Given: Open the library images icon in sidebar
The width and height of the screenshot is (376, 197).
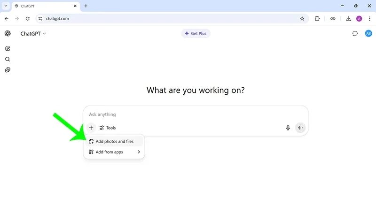Looking at the screenshot, I should [8, 70].
